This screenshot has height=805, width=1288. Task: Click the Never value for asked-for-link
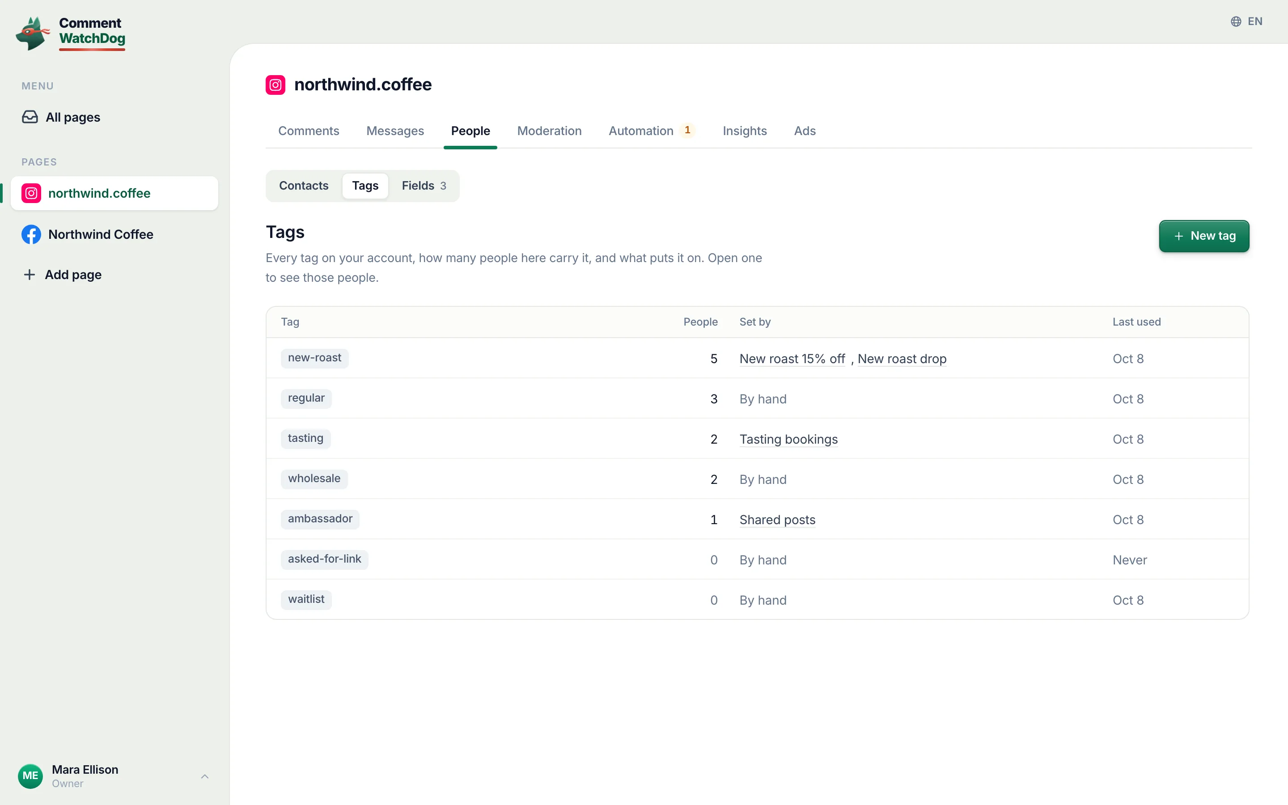(1129, 560)
